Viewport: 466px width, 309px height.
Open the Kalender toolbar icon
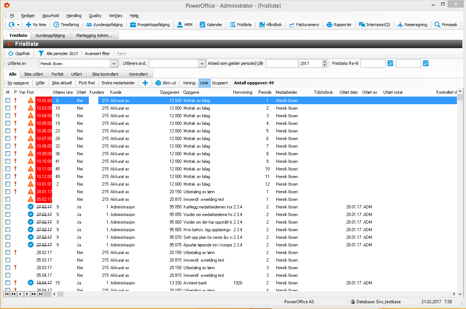click(203, 25)
